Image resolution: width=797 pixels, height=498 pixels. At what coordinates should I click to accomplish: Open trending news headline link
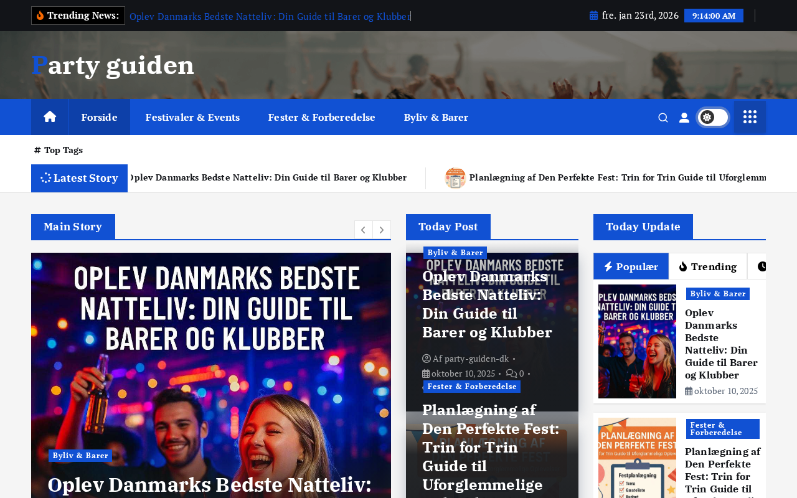tap(270, 16)
